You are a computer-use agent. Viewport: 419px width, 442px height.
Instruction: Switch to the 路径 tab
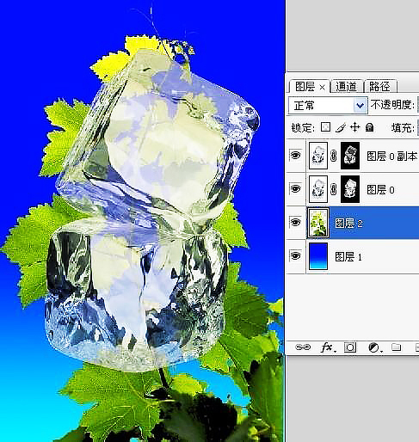click(379, 86)
